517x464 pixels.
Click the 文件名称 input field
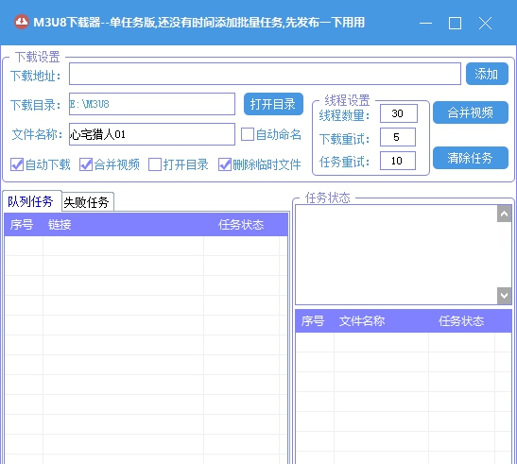[152, 134]
